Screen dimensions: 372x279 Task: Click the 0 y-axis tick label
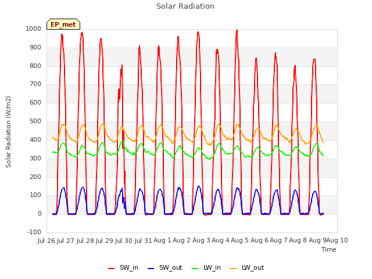point(40,214)
